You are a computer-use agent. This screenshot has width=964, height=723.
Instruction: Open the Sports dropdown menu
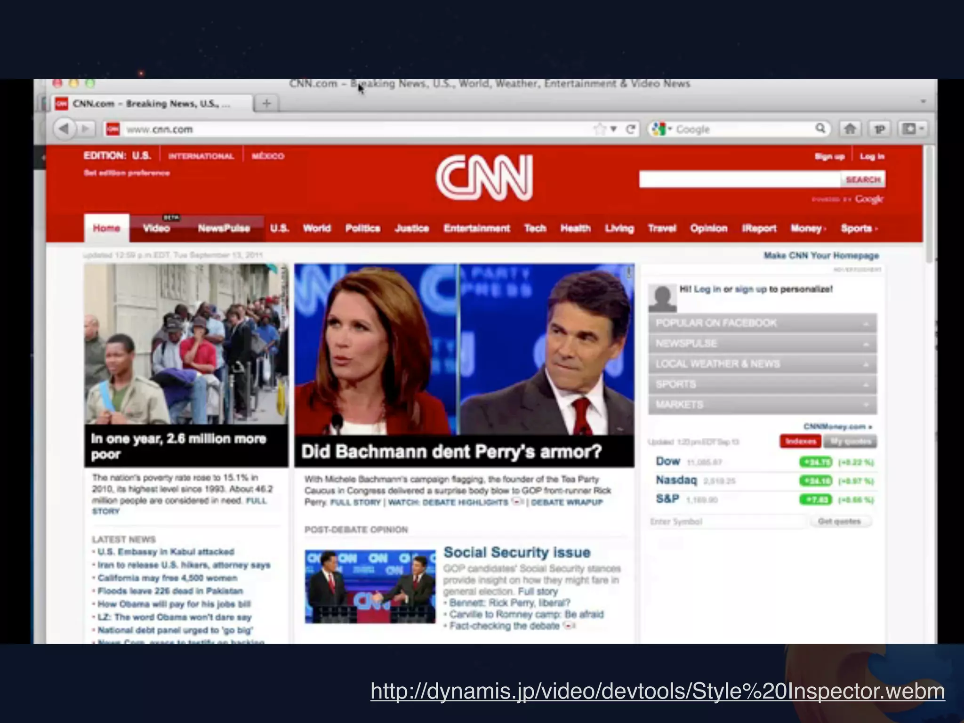click(859, 229)
